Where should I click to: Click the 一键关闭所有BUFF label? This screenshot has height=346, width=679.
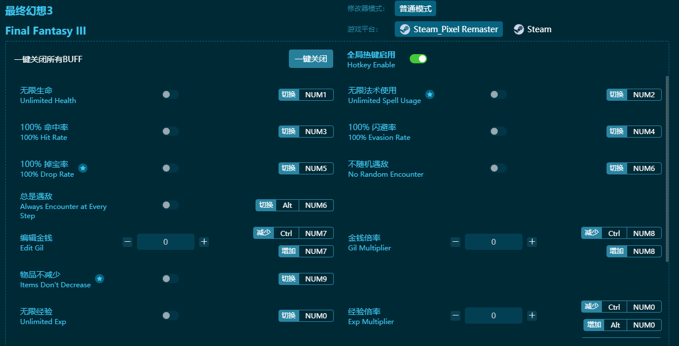tap(48, 59)
